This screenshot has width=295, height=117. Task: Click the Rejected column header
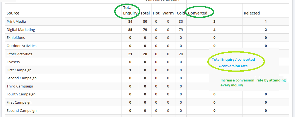[x=252, y=13]
